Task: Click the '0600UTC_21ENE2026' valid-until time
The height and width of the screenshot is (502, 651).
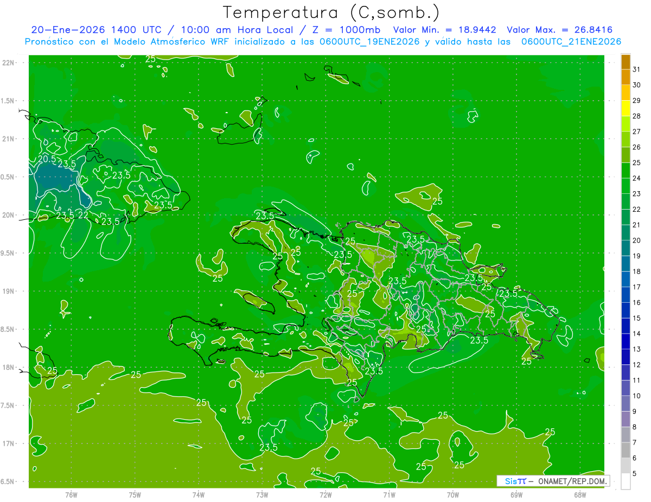Action: pyautogui.click(x=571, y=42)
